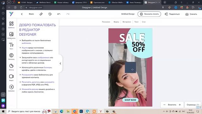202x114 pixels.
Task: Open the Templates panel in the sidebar
Action: (x=11, y=25)
